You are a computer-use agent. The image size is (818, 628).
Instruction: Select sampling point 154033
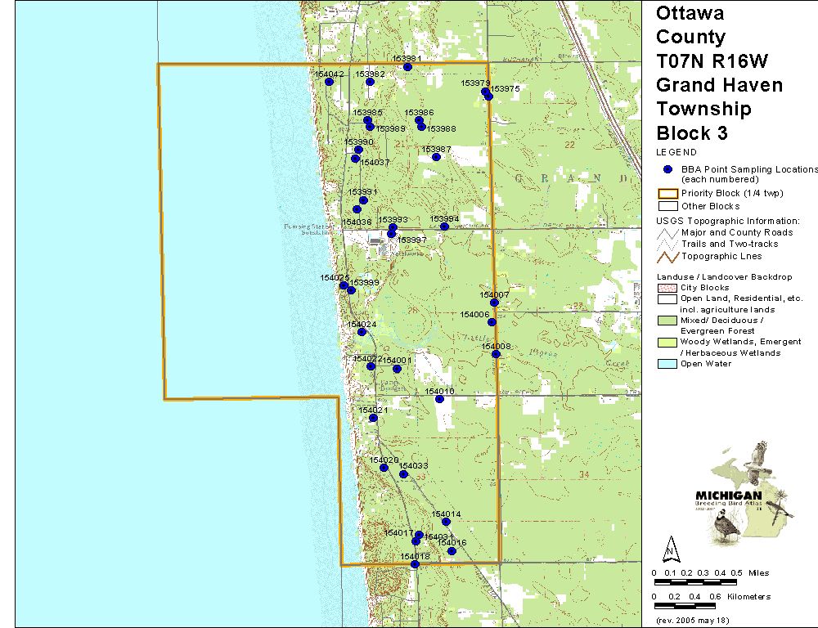[403, 474]
